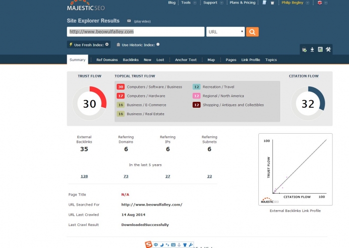Switch to the Anchor Text tab
The image size is (349, 248).
(x=185, y=60)
